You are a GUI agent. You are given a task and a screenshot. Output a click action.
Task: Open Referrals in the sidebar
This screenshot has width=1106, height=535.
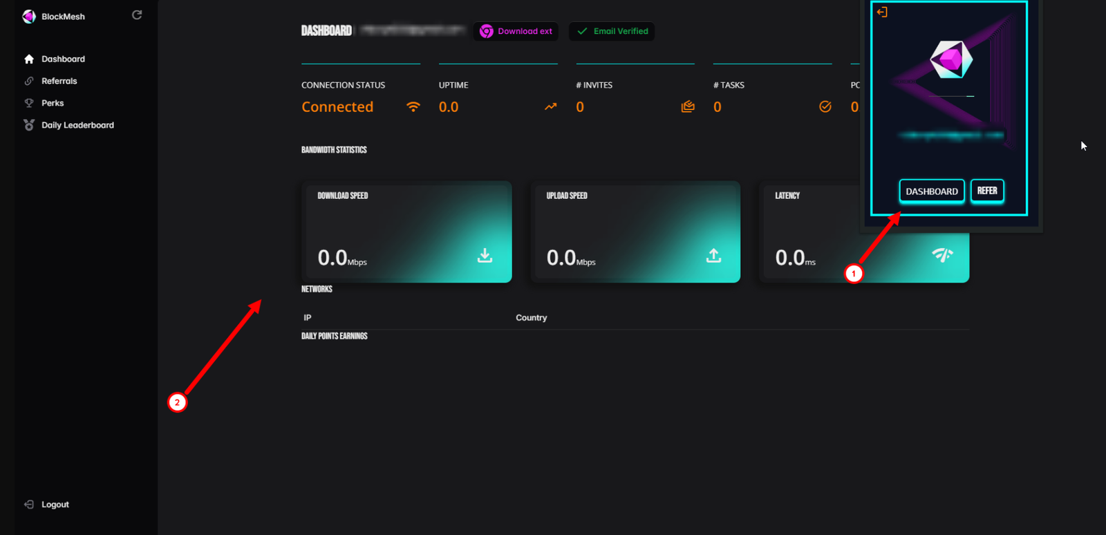coord(59,82)
